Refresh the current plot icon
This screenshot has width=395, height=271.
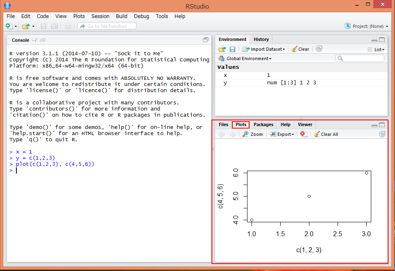(x=382, y=134)
